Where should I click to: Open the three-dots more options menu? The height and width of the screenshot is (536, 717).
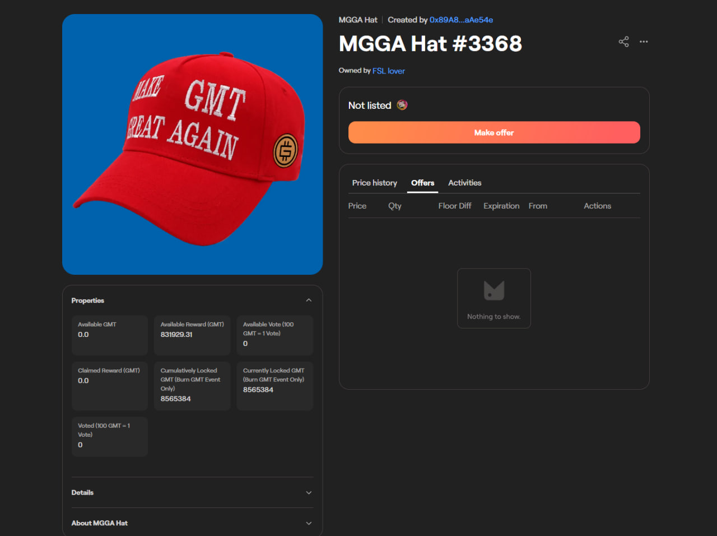point(644,41)
